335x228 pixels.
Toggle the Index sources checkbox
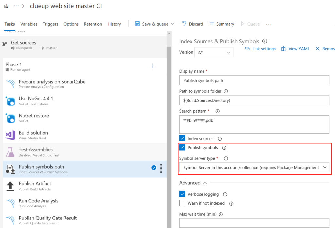pyautogui.click(x=182, y=138)
